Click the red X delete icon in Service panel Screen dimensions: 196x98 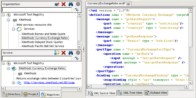(x=64, y=53)
